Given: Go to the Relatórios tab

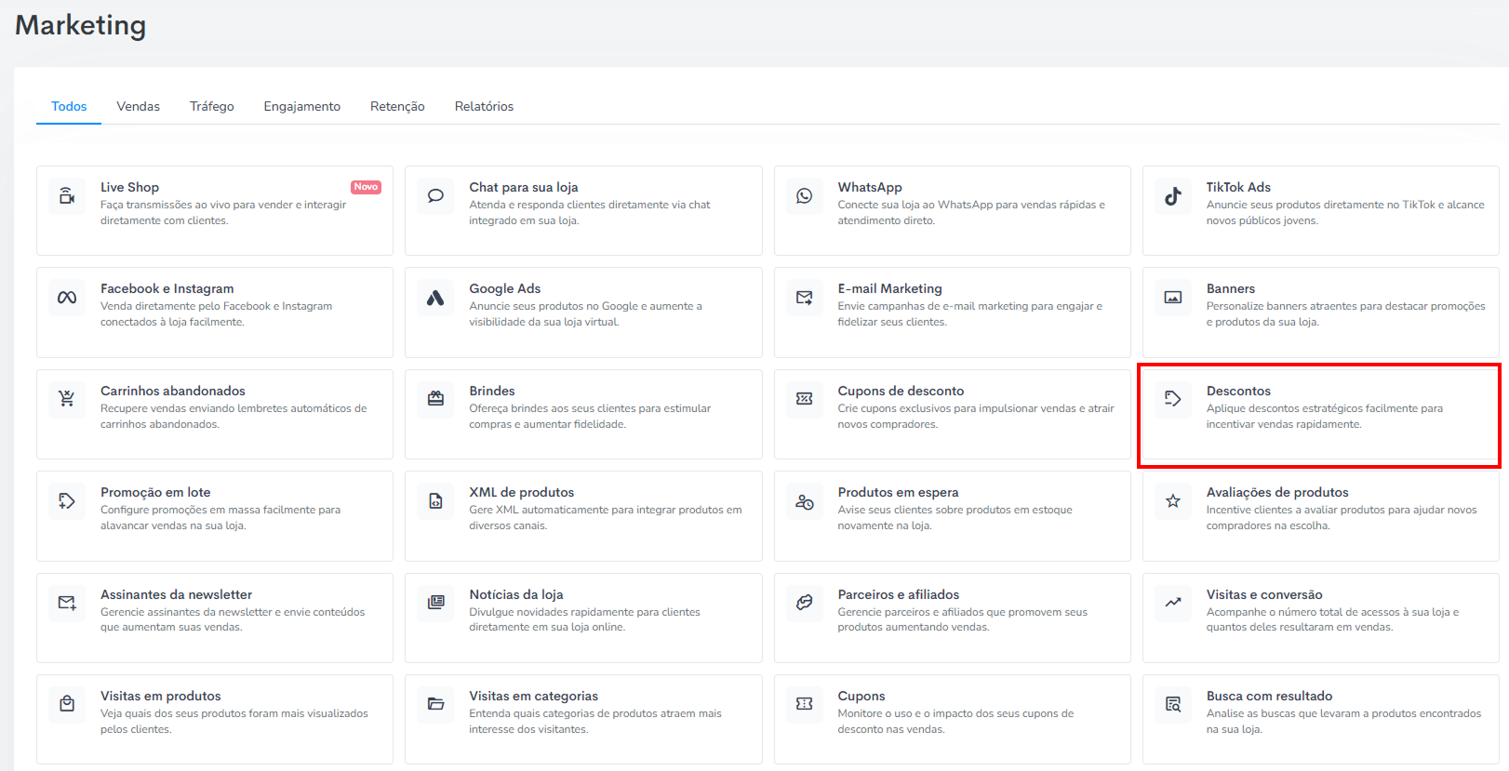Looking at the screenshot, I should coord(484,106).
